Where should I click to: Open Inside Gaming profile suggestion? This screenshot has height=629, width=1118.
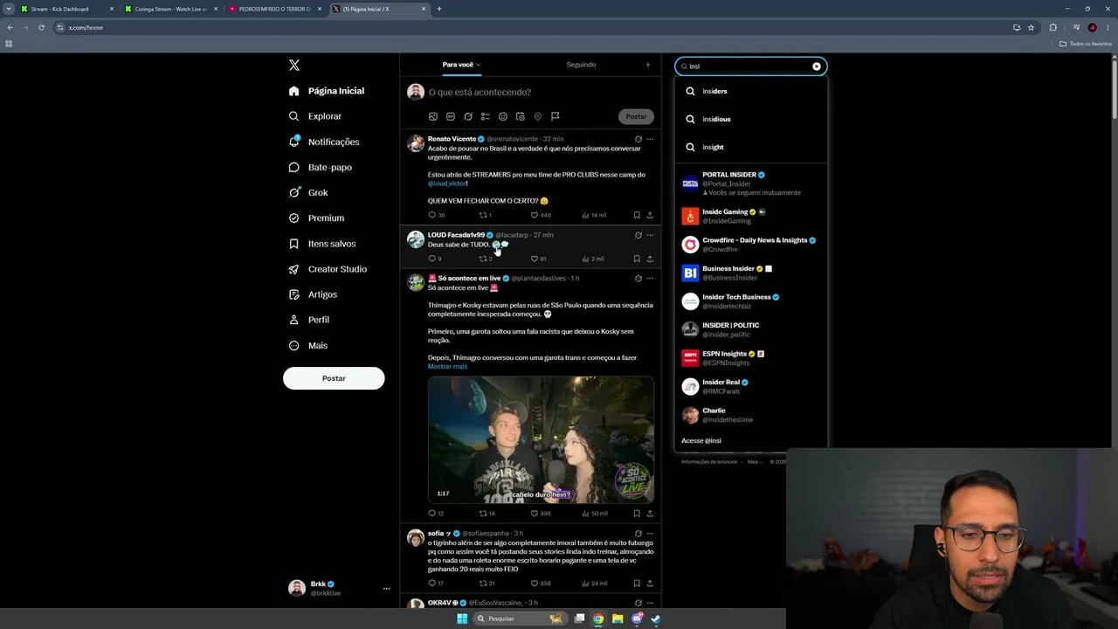pyautogui.click(x=751, y=216)
